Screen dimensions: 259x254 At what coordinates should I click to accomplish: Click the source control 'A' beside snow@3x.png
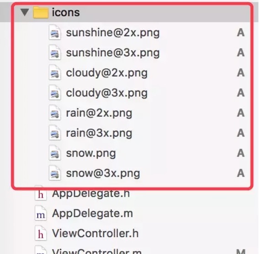pyautogui.click(x=241, y=173)
